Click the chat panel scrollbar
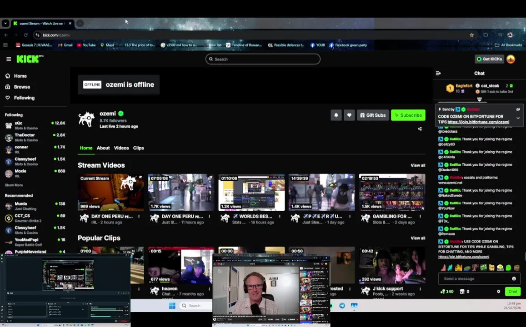526x327 pixels. [525, 256]
